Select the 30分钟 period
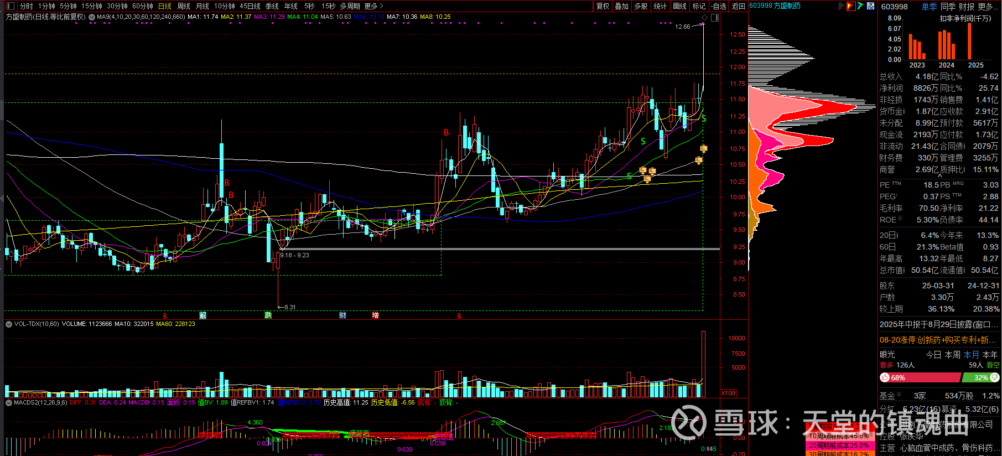 click(117, 6)
